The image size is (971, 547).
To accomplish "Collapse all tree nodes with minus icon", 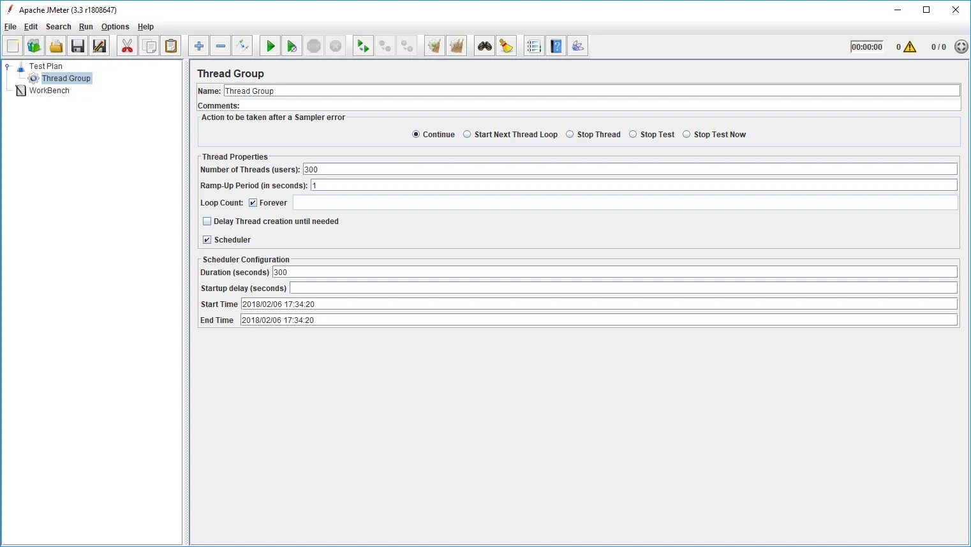I will coord(221,46).
